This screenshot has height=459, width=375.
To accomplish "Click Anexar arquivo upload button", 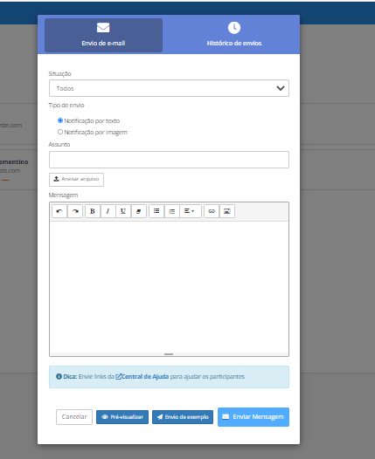I will (x=76, y=180).
